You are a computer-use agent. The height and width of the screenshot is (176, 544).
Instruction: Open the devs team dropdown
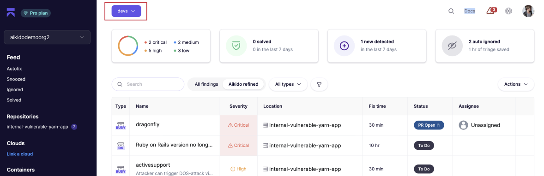126,11
